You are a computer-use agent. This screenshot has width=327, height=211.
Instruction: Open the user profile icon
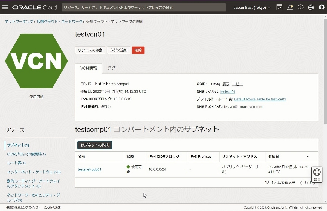coord(322,7)
